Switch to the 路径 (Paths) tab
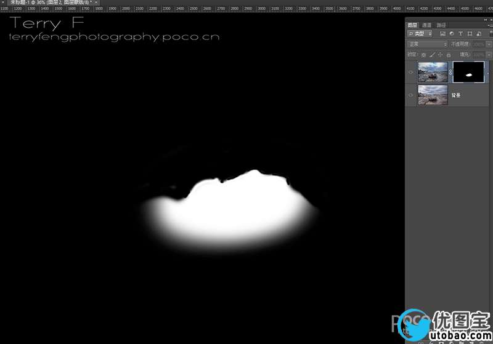 pos(441,25)
